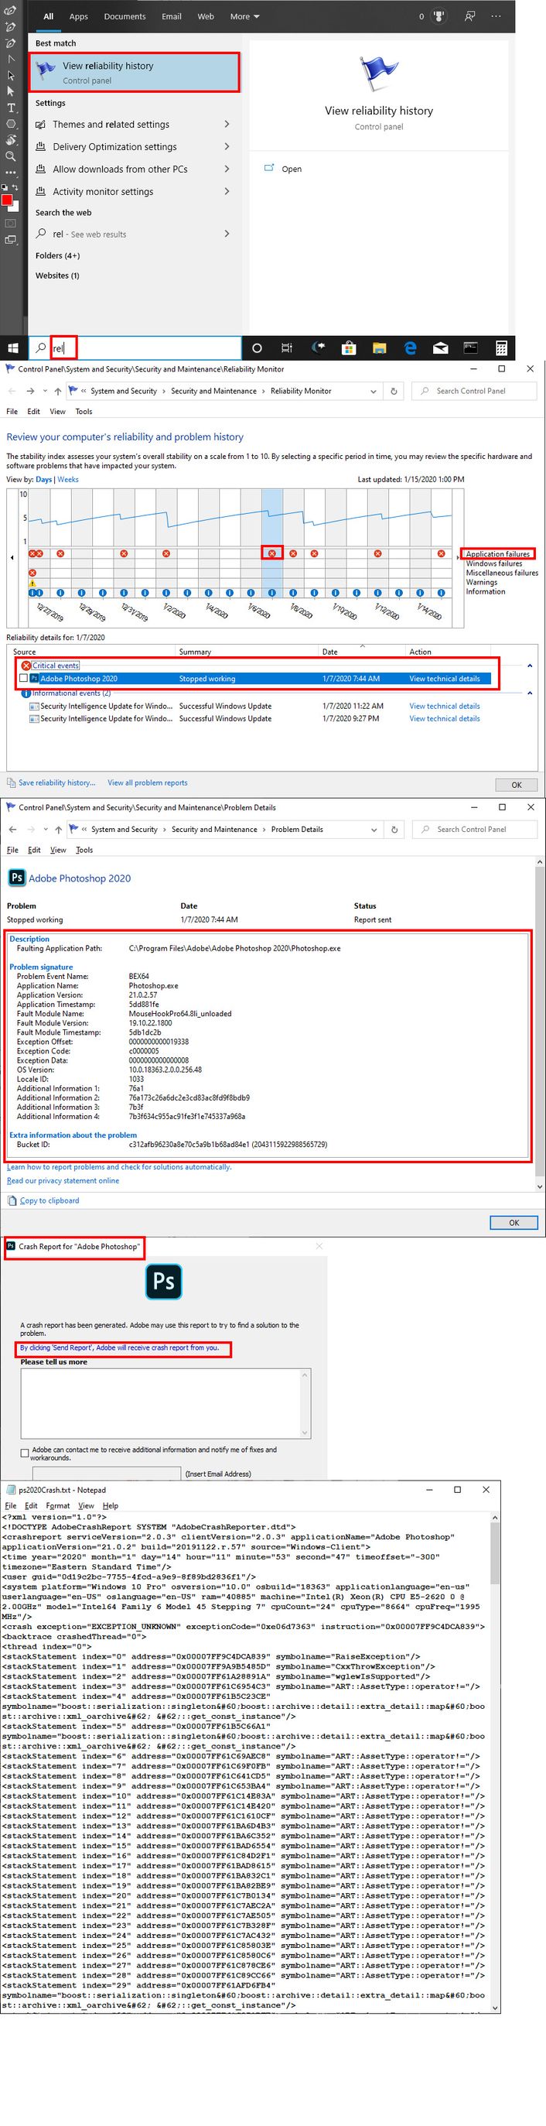Open the Format menu in Notepad
The width and height of the screenshot is (546, 2126).
pyautogui.click(x=58, y=1505)
